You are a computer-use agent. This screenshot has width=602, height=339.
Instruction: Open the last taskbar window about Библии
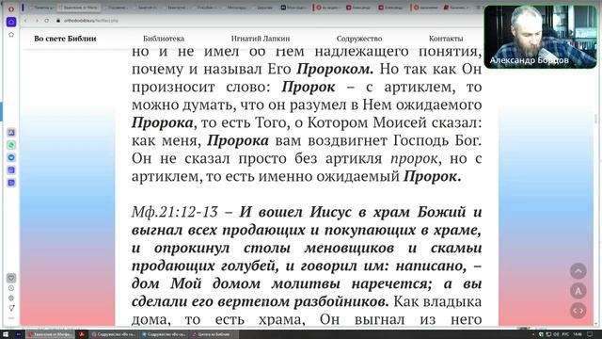(214, 334)
